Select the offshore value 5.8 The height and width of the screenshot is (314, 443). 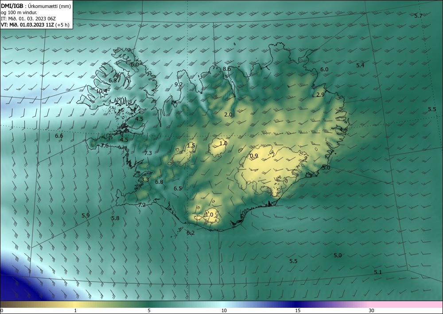click(115, 218)
